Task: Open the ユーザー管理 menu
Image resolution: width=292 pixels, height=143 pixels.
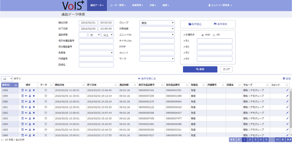Action: click(118, 5)
